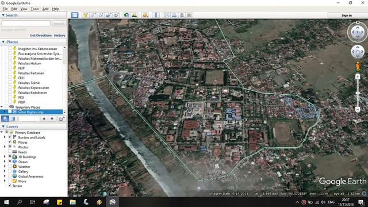Click the Search button
Image resolution: width=368 pixels, height=207 pixels.
pos(59,23)
